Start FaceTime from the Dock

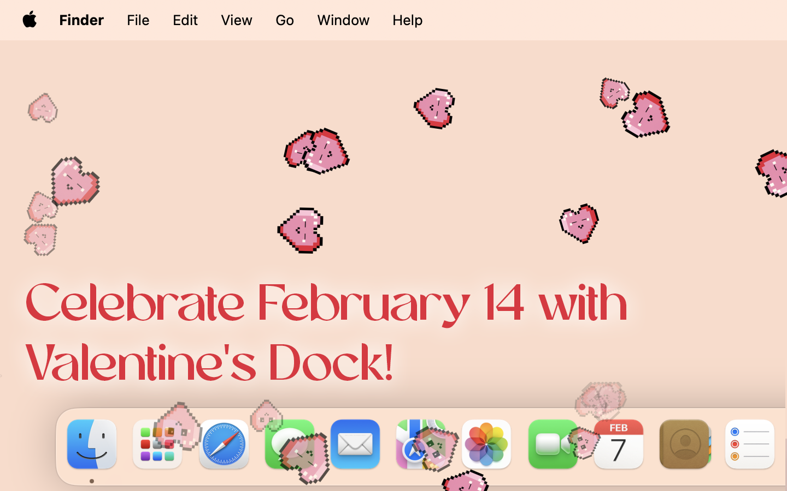553,444
